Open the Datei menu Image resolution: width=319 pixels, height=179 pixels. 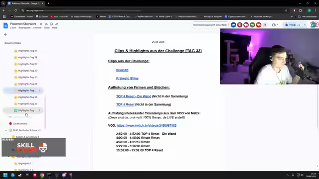[x=13, y=28]
